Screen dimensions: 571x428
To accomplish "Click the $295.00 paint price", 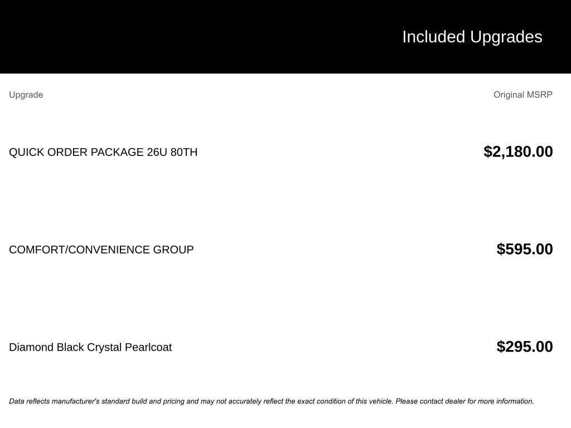I will click(x=524, y=347).
